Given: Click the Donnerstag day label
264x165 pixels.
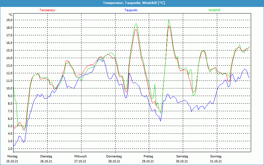Looking at the screenshot, I should click(x=114, y=156).
